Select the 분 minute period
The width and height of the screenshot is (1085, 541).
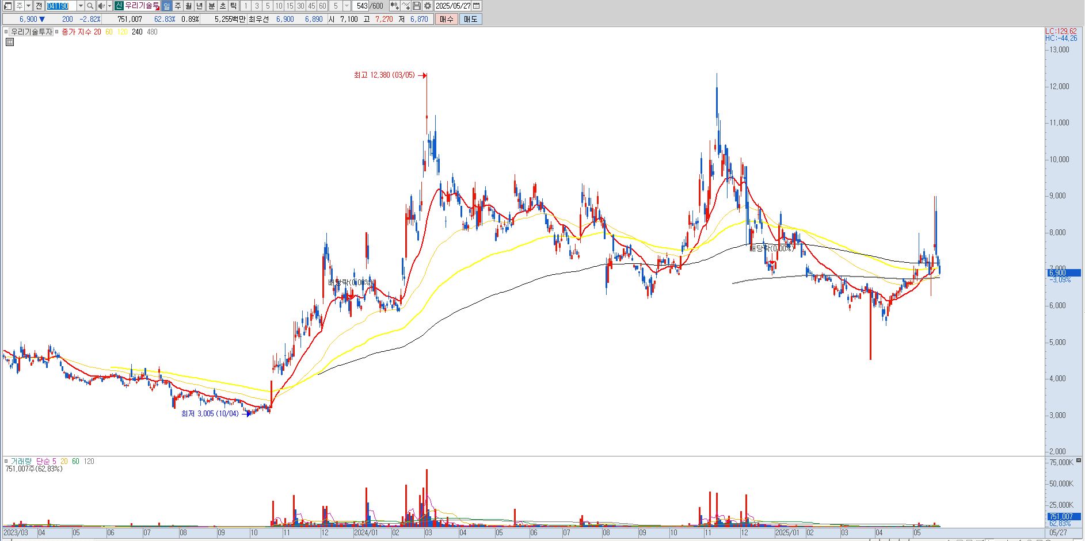(x=211, y=6)
